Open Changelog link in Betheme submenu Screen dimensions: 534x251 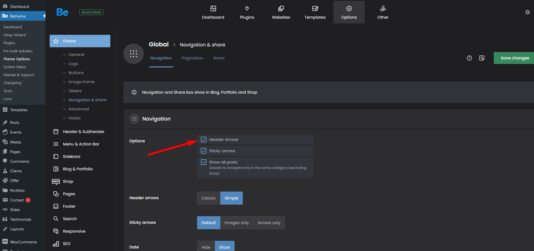12,83
